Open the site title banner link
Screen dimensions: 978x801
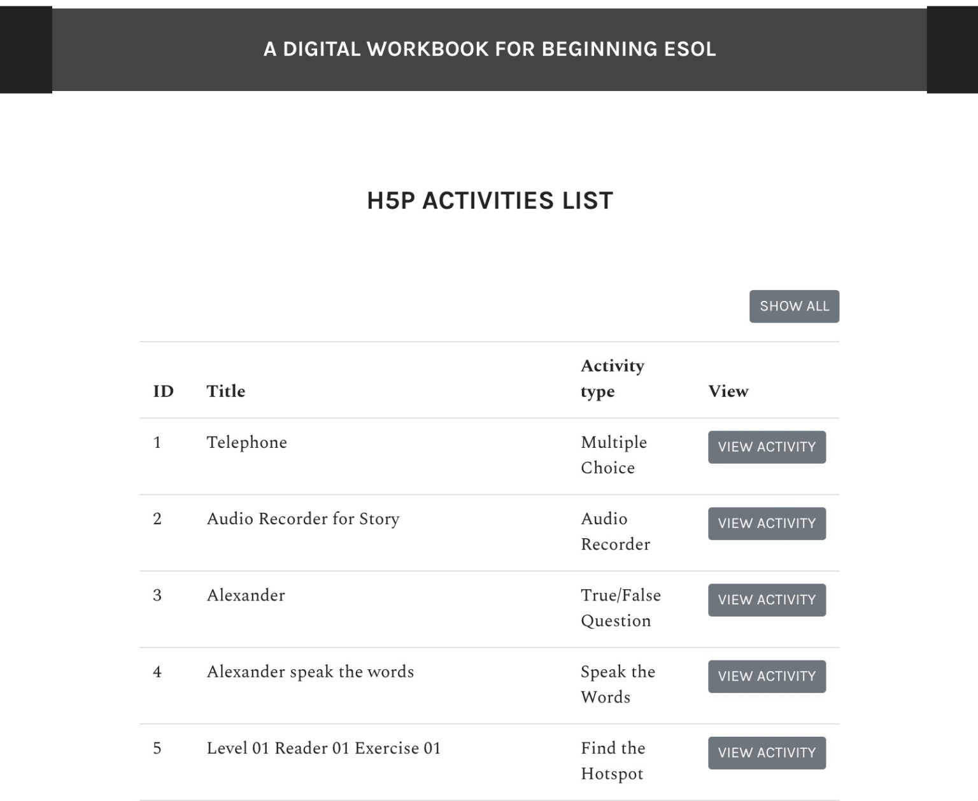pos(489,48)
